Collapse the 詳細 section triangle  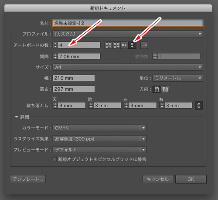(x=17, y=117)
